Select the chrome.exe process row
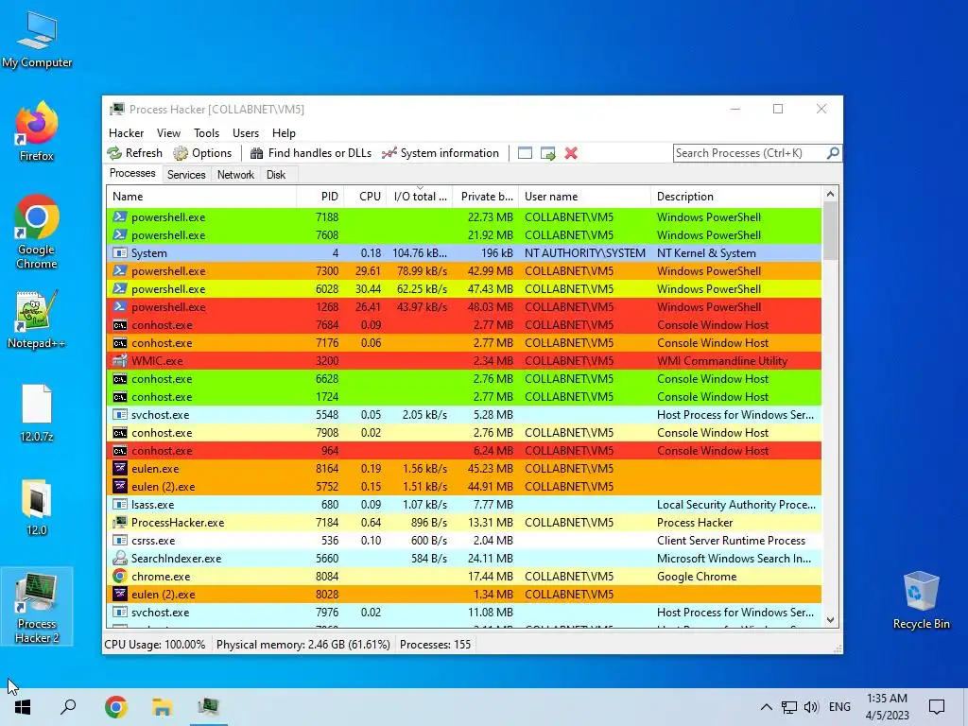Screen dimensions: 968x726 coord(463,577)
